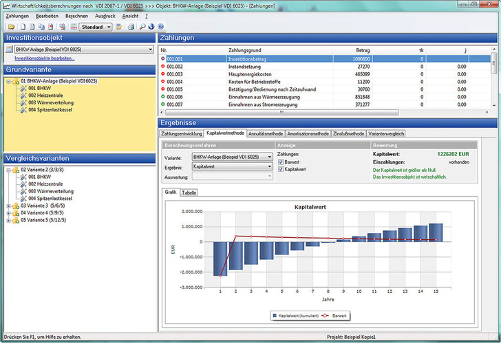Open the Berechnen menu

point(76,15)
